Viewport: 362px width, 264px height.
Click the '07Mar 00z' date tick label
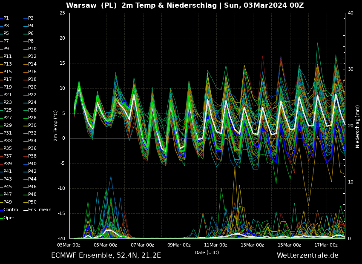(x=142, y=245)
